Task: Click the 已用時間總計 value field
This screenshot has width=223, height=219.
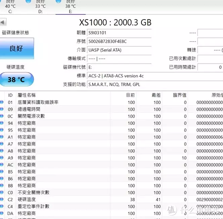Action: (x=210, y=67)
